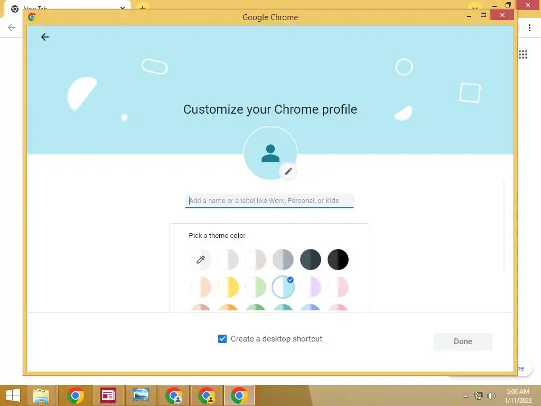Click the vertical scrollbar of profile dialog

click(504, 226)
